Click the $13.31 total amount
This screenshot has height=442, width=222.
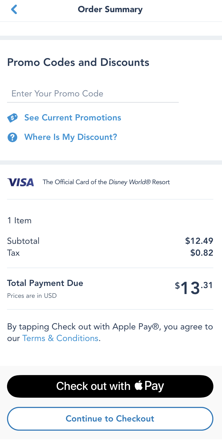click(x=194, y=288)
